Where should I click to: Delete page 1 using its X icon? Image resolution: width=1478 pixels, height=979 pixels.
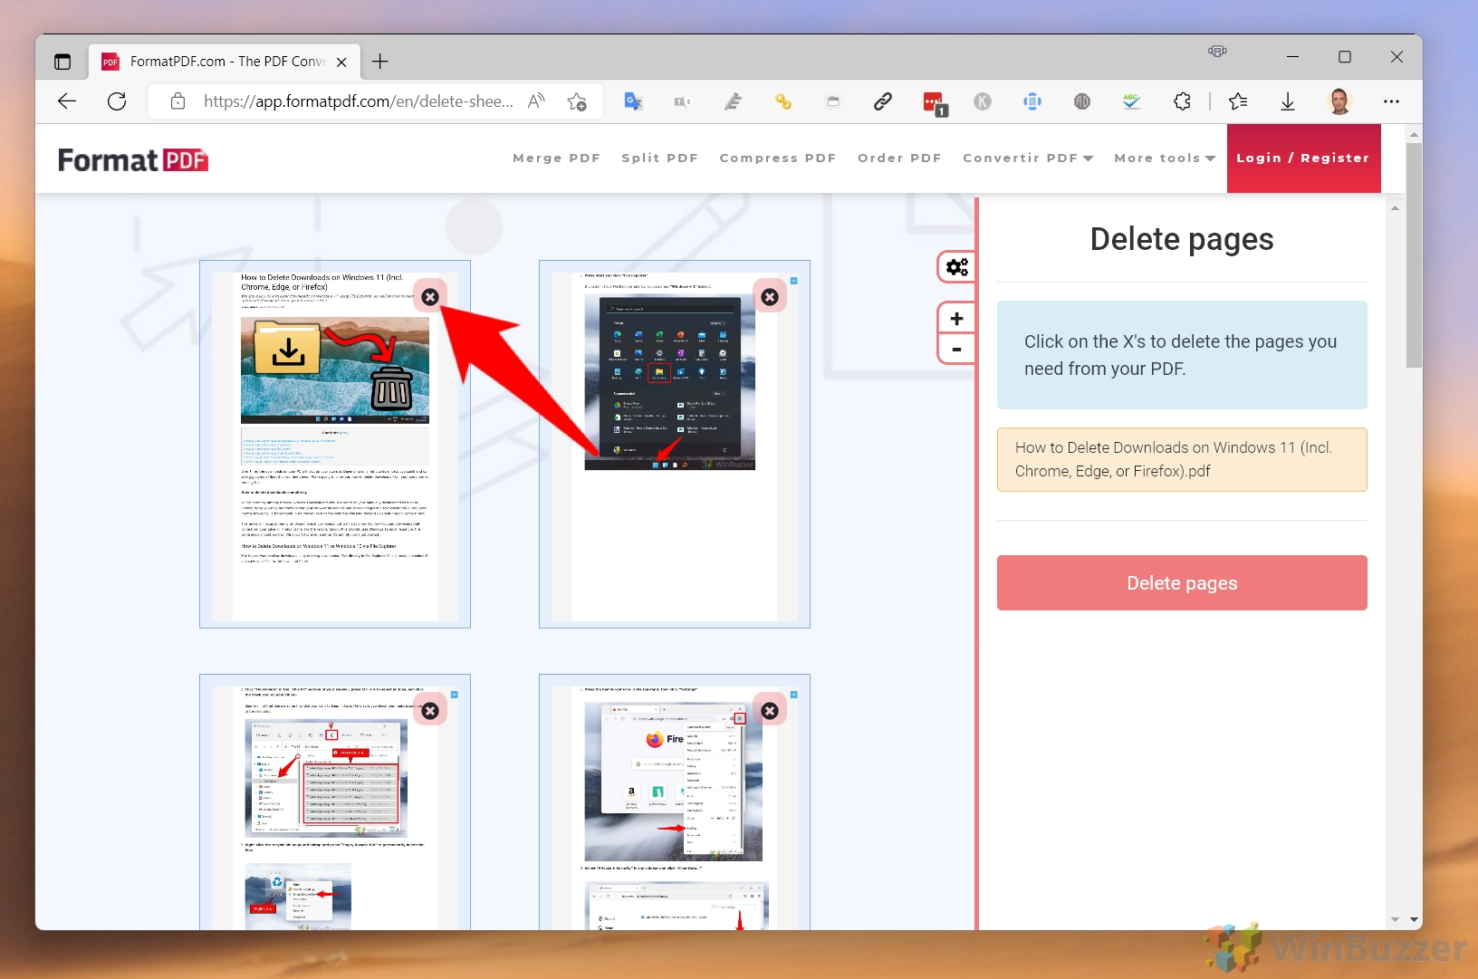[x=430, y=297]
